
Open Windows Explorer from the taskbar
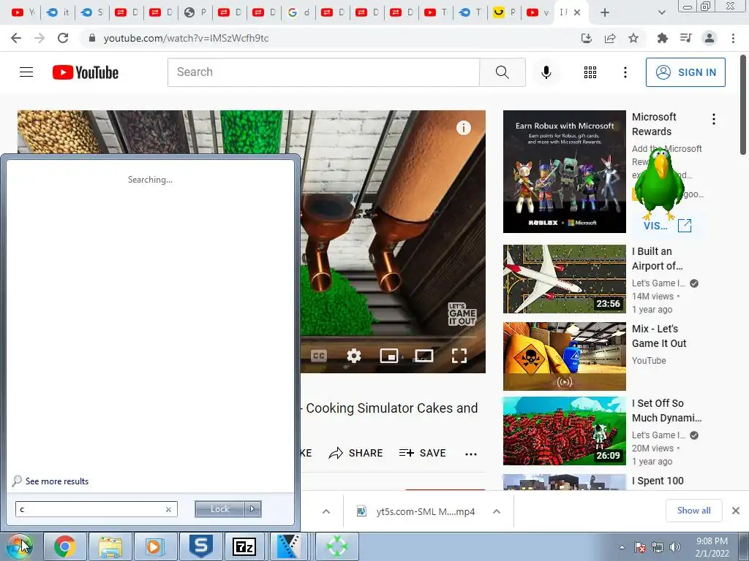click(x=110, y=546)
